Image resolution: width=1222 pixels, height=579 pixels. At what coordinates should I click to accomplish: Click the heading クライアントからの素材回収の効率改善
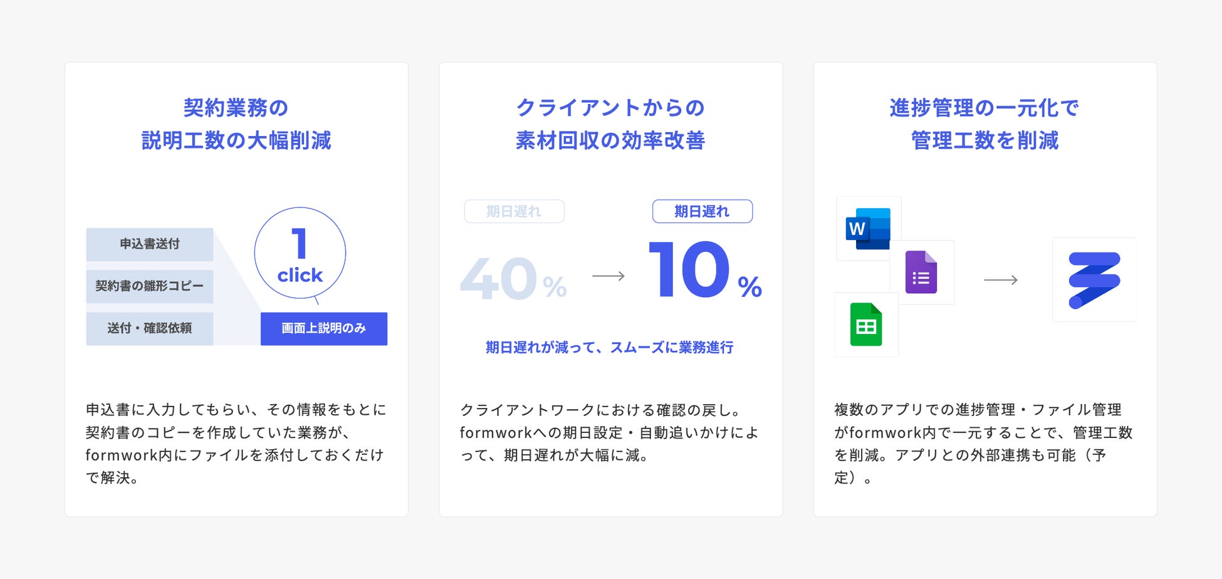coord(610,124)
